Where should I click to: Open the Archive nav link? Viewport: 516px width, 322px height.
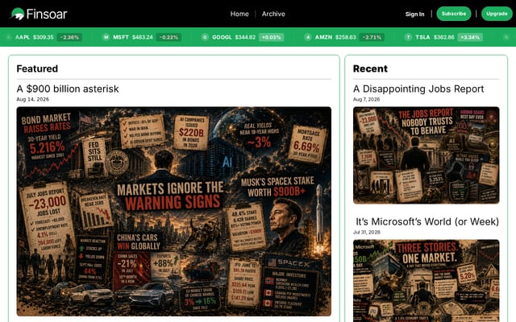click(273, 14)
